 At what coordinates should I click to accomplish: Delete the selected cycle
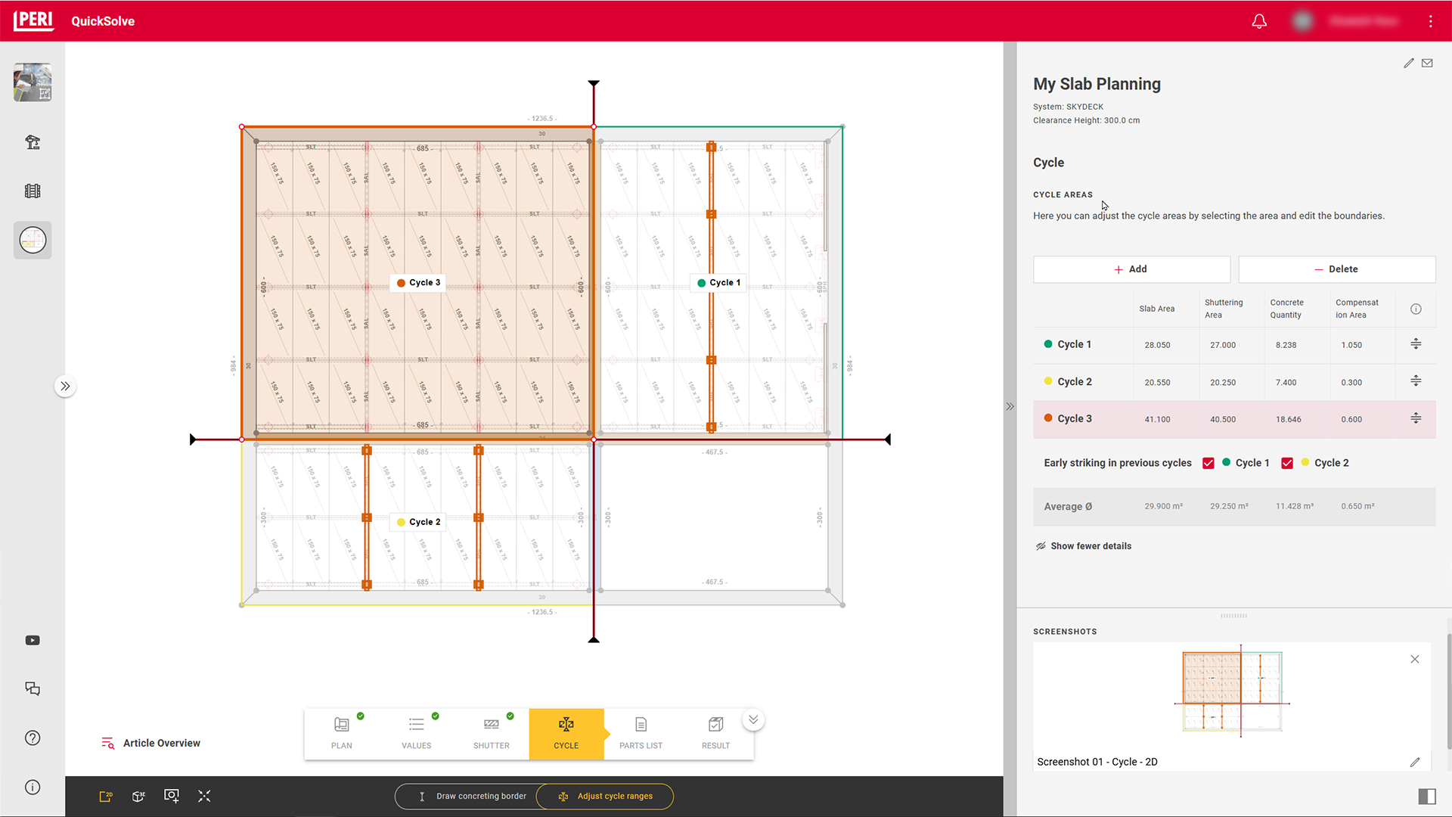pos(1337,269)
